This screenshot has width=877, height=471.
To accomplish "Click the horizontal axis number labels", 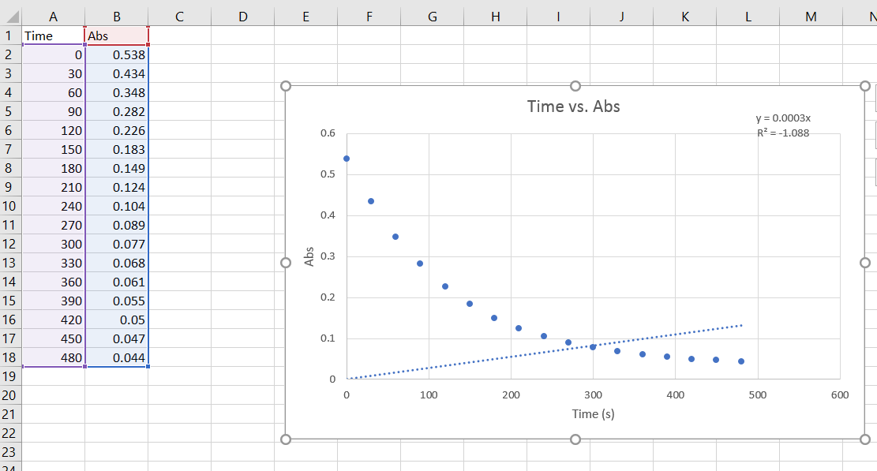I will coord(592,395).
